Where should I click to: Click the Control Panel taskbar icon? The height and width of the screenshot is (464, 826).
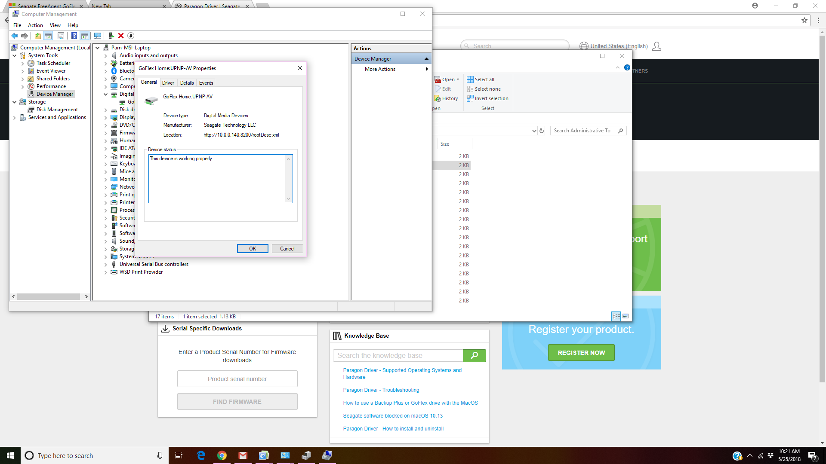point(285,455)
